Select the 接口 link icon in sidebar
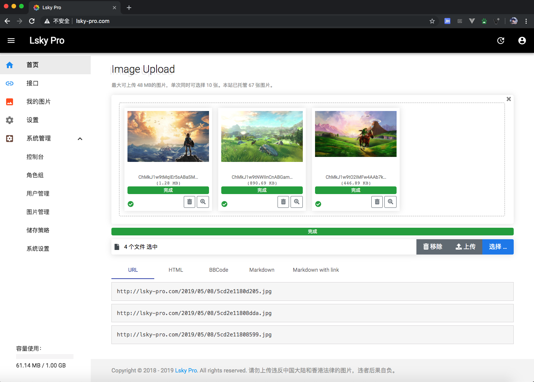 (9, 83)
